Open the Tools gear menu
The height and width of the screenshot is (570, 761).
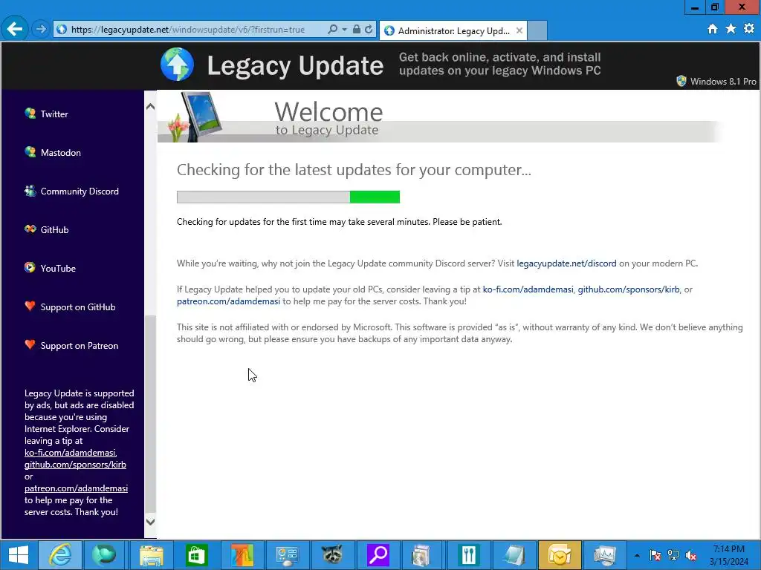(749, 29)
